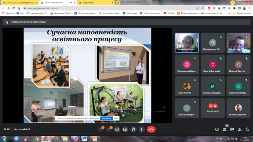Image resolution: width=253 pixels, height=142 pixels.
Task: Click the browser back arrow
Action: coord(3,8)
